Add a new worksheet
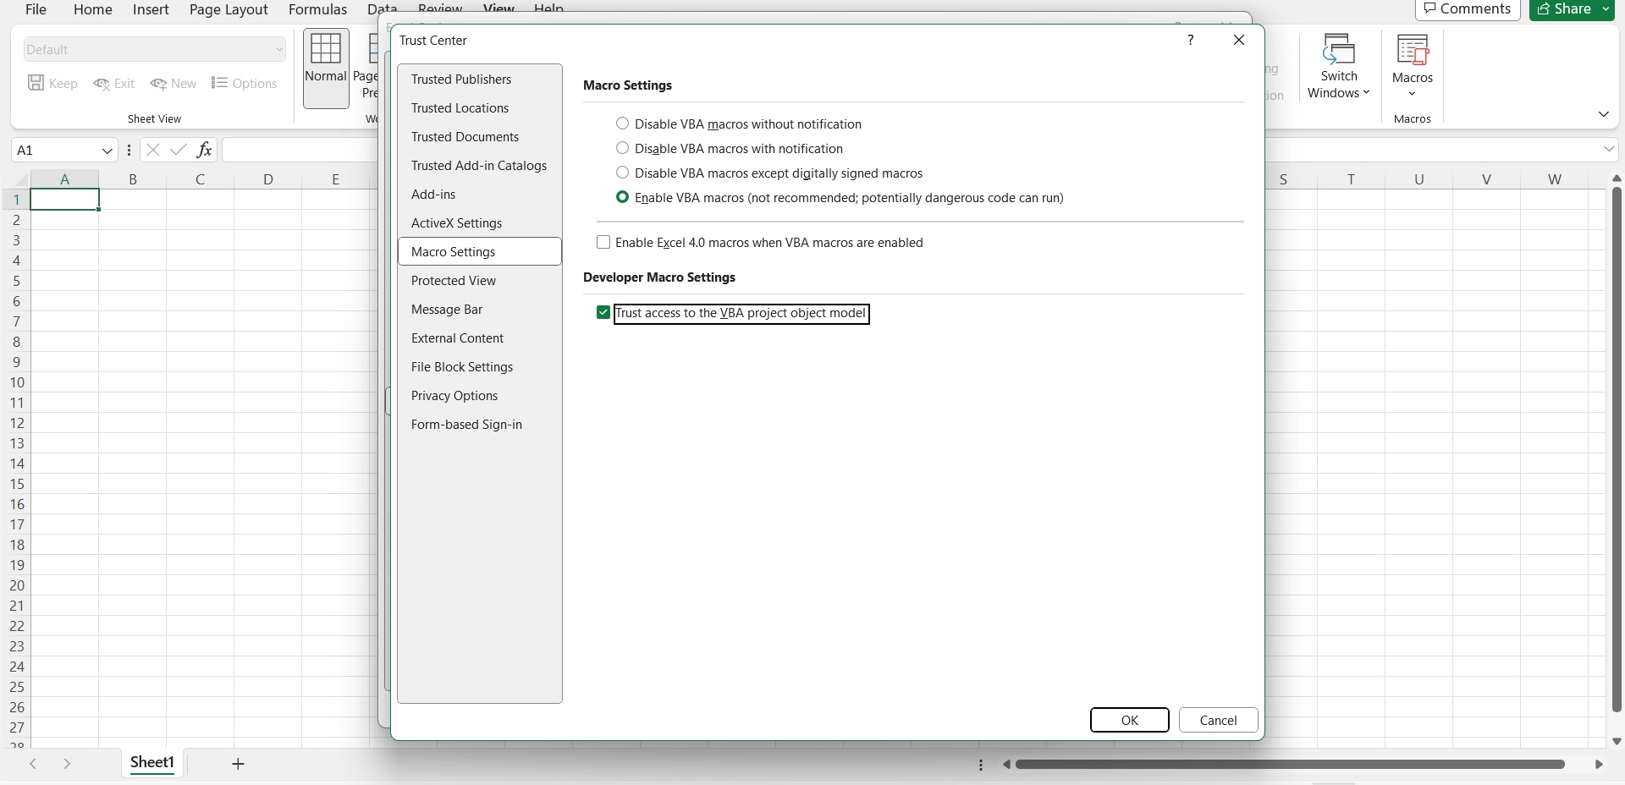Screen dimensions: 1625x785 (x=238, y=764)
